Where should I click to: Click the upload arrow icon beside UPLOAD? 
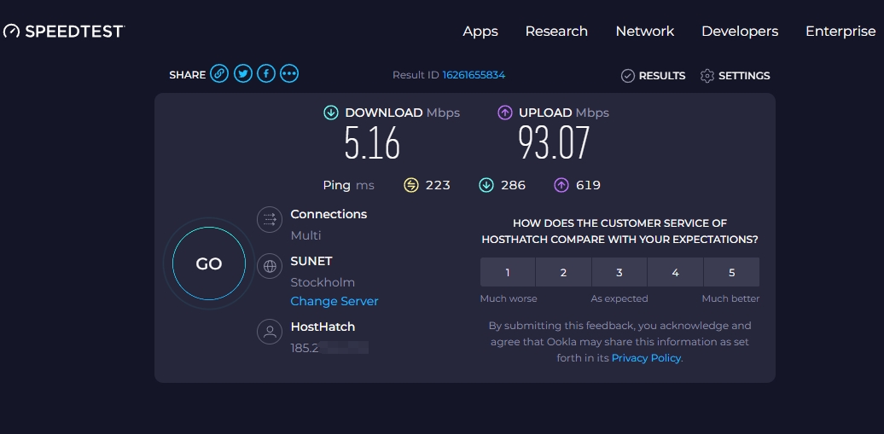504,113
